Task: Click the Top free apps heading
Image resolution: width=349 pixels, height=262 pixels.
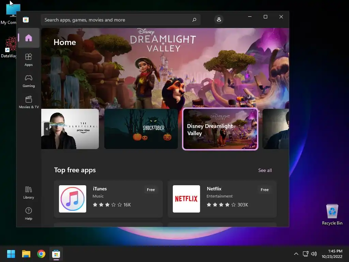Action: (x=75, y=170)
